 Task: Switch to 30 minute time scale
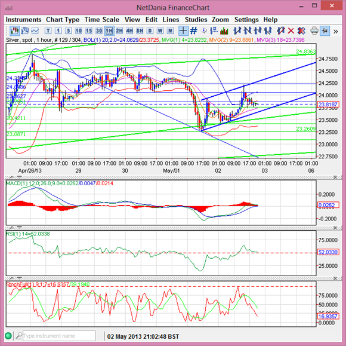click(99, 30)
